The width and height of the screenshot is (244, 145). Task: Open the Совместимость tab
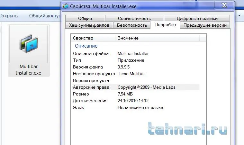(134, 18)
